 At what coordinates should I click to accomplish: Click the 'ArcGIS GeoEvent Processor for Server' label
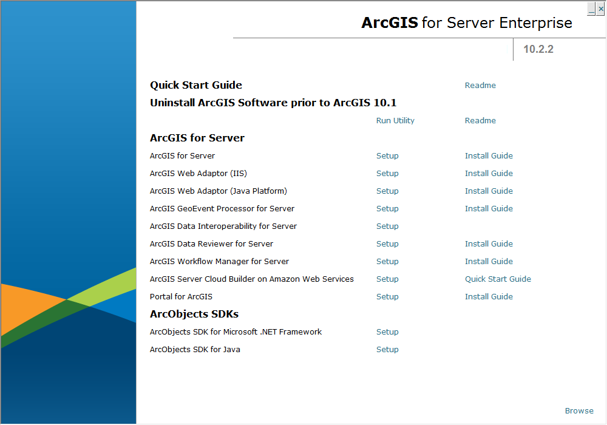[222, 209]
